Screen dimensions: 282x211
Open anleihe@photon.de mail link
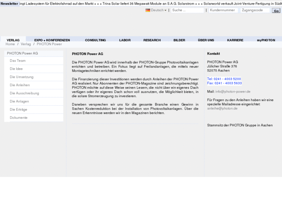[222, 108]
